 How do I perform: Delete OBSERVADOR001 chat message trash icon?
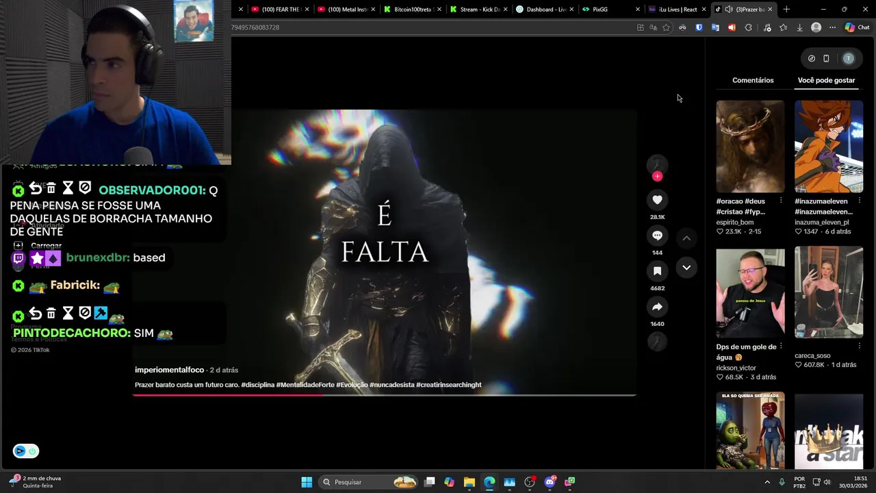(x=51, y=188)
